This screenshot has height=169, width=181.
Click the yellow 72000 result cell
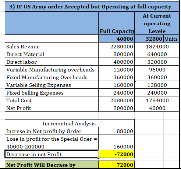pos(116,165)
